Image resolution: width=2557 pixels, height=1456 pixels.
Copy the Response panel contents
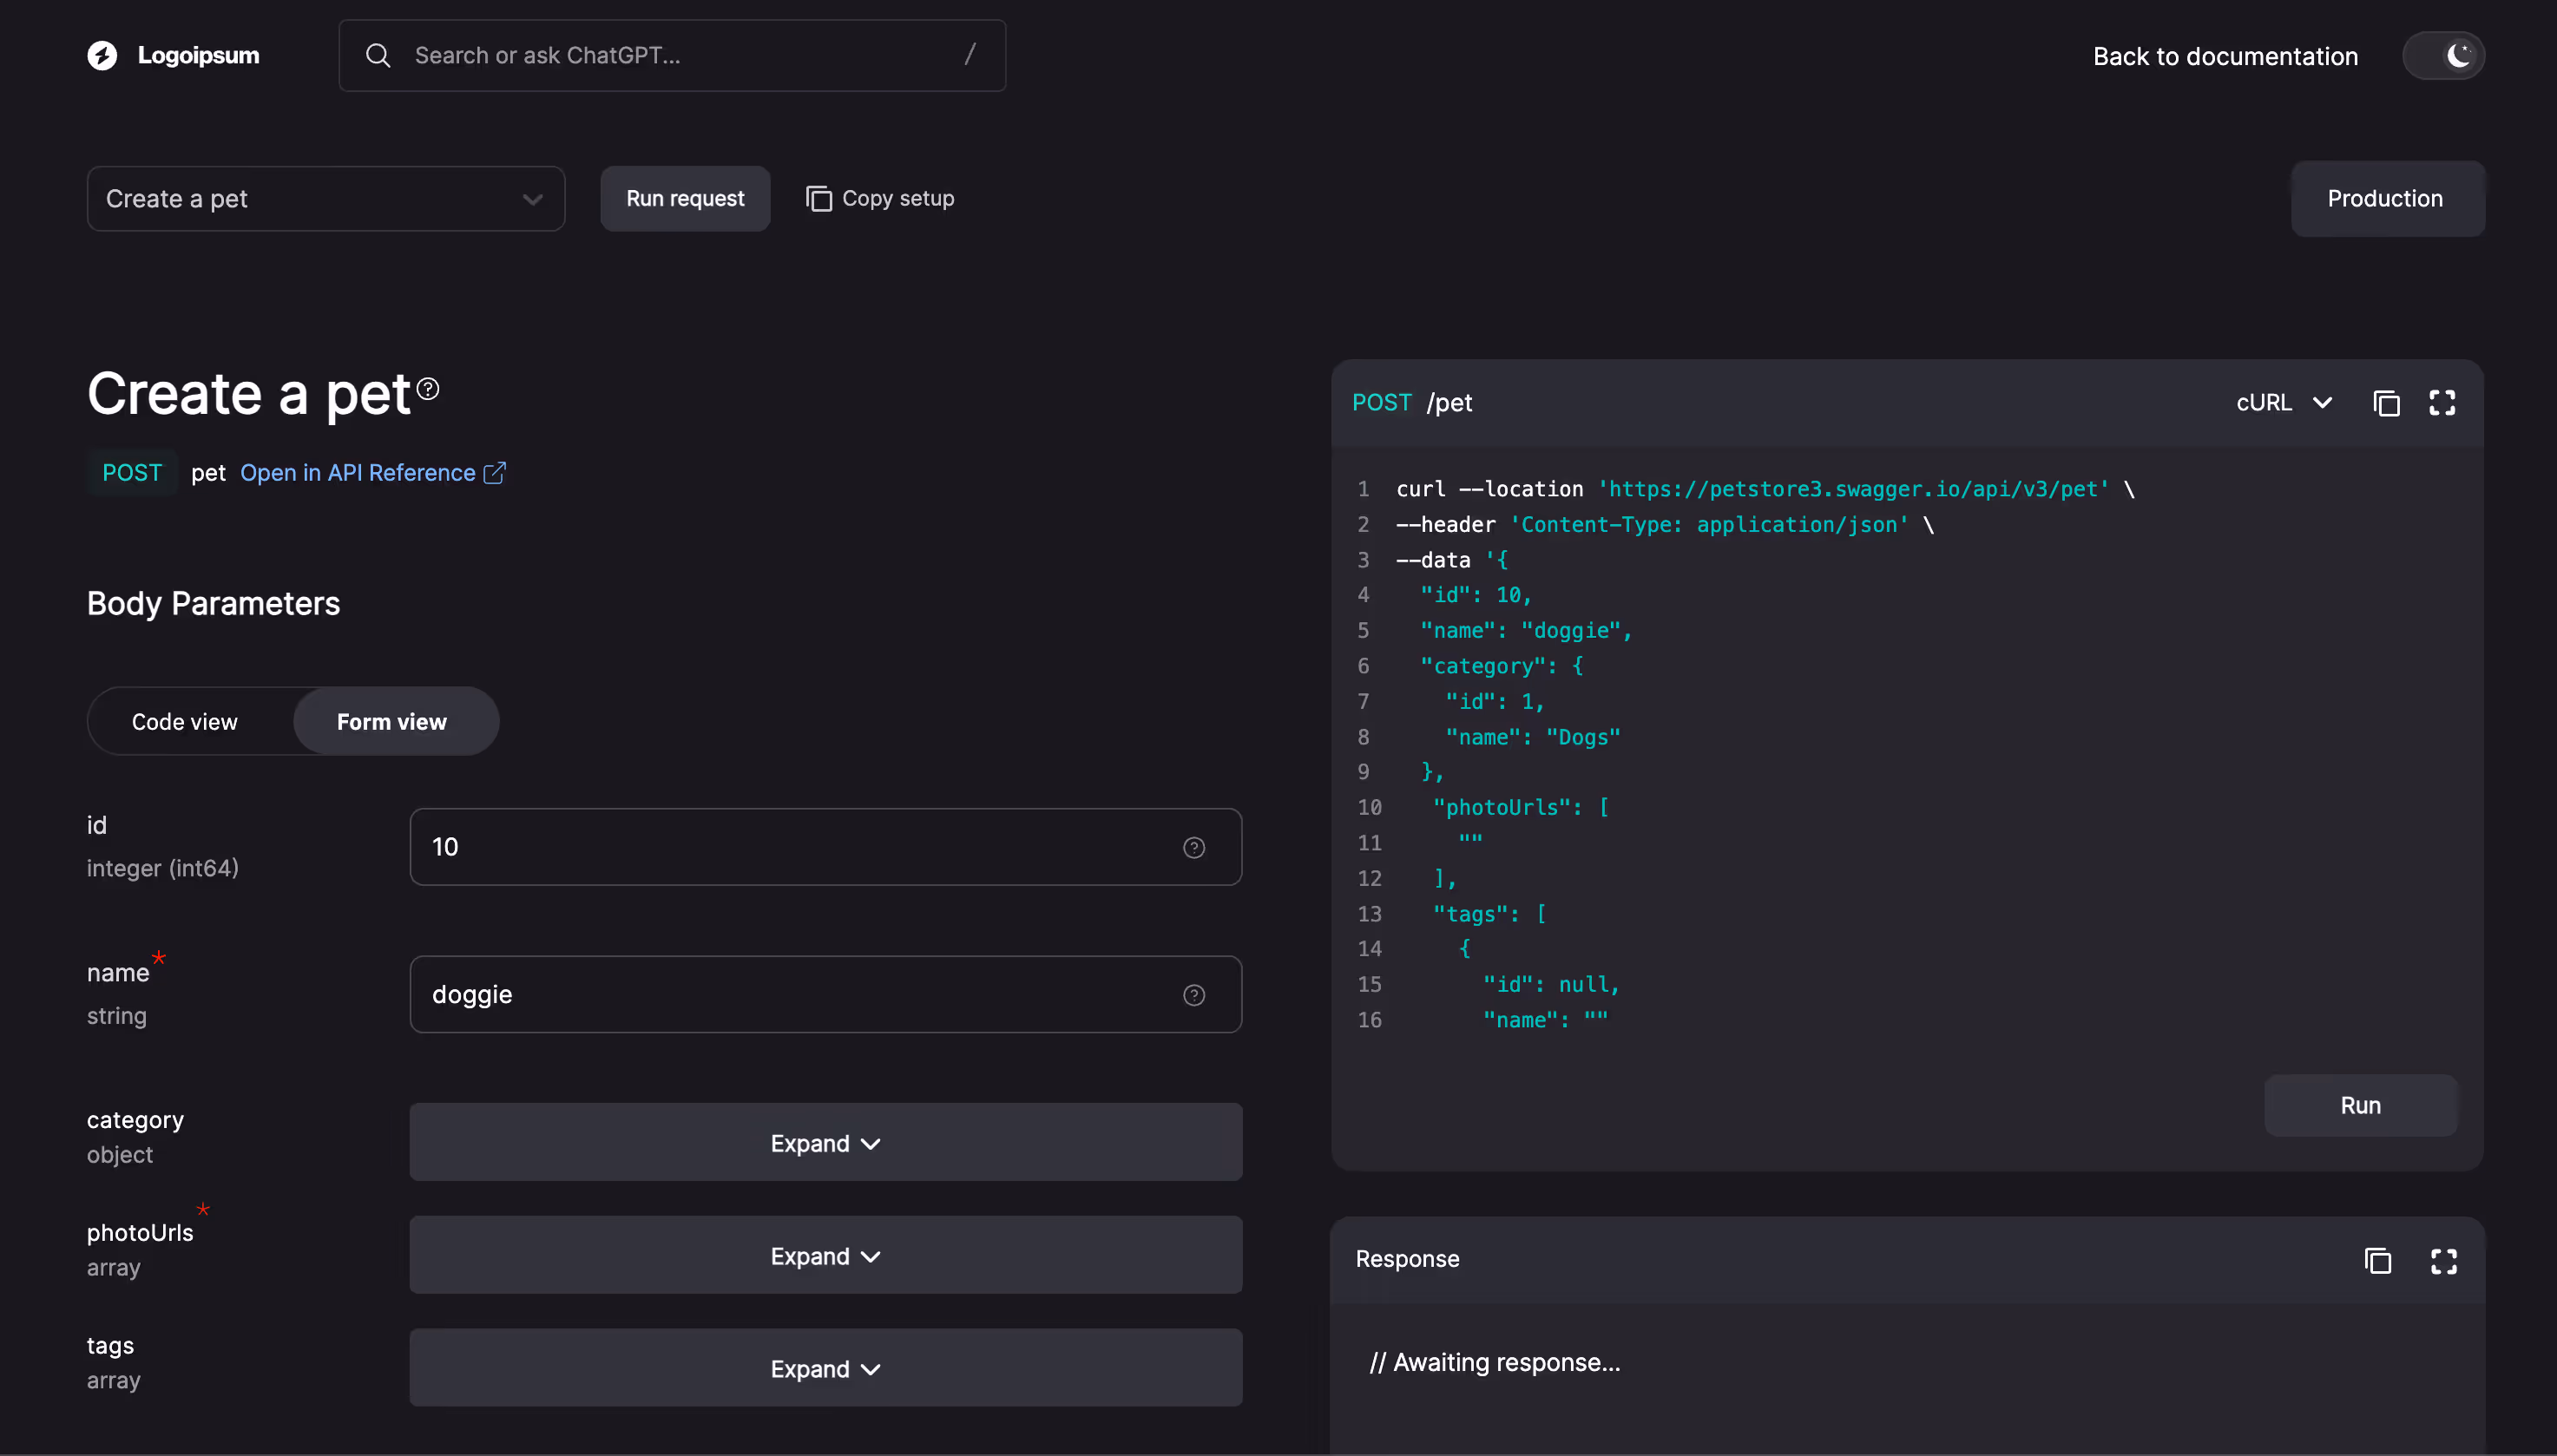point(2377,1261)
